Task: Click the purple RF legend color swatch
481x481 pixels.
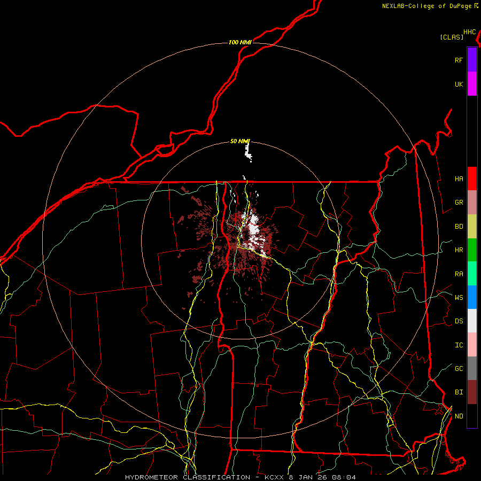Action: [472, 60]
